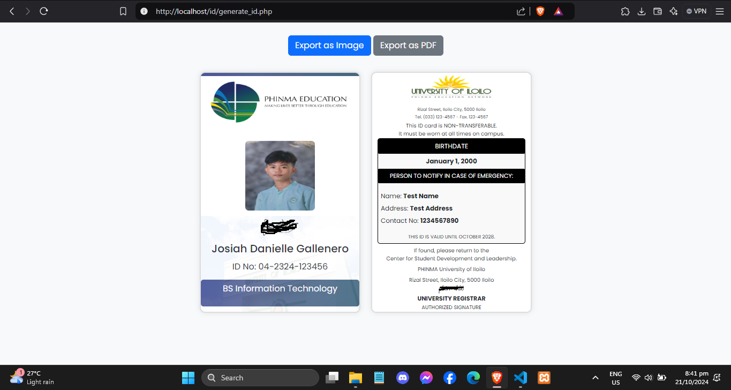Click the share icon in the address bar
This screenshot has width=731, height=390.
[521, 11]
